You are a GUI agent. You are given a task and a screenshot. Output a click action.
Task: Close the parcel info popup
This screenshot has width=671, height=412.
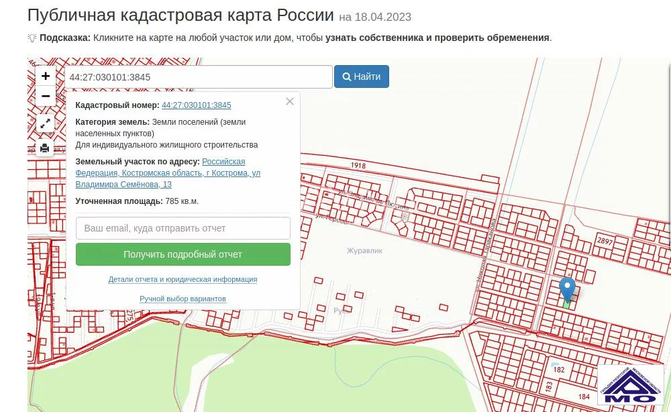[x=290, y=101]
